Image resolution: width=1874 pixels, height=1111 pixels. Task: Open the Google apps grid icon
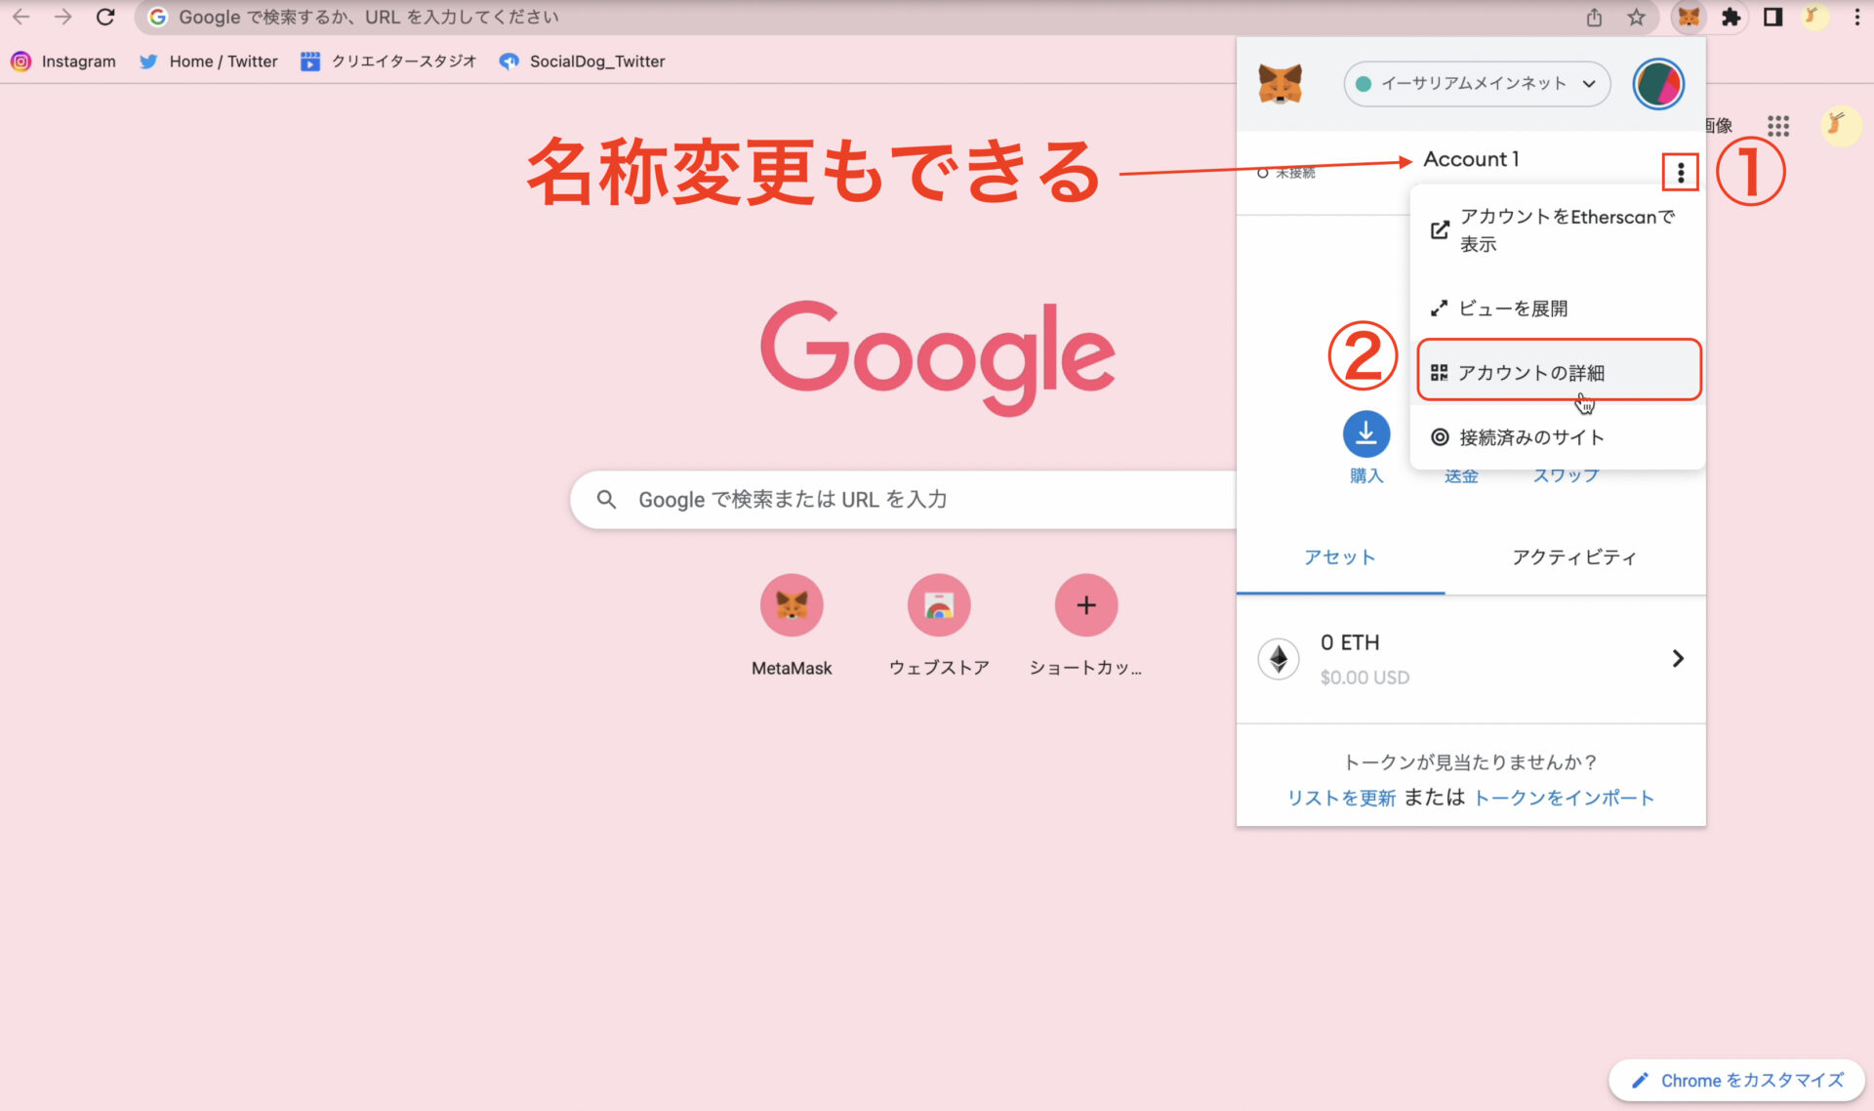(x=1778, y=126)
